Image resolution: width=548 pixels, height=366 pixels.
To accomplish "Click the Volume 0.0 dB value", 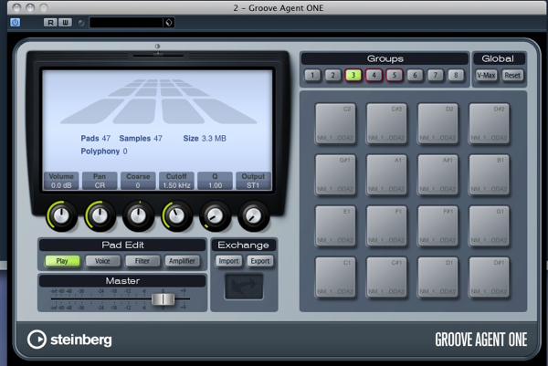I will (61, 185).
